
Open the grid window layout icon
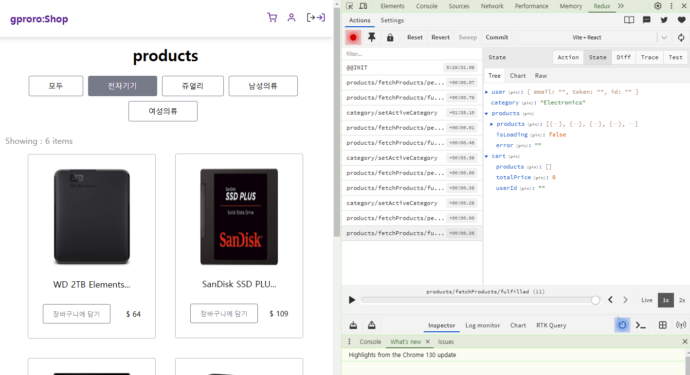click(x=662, y=325)
